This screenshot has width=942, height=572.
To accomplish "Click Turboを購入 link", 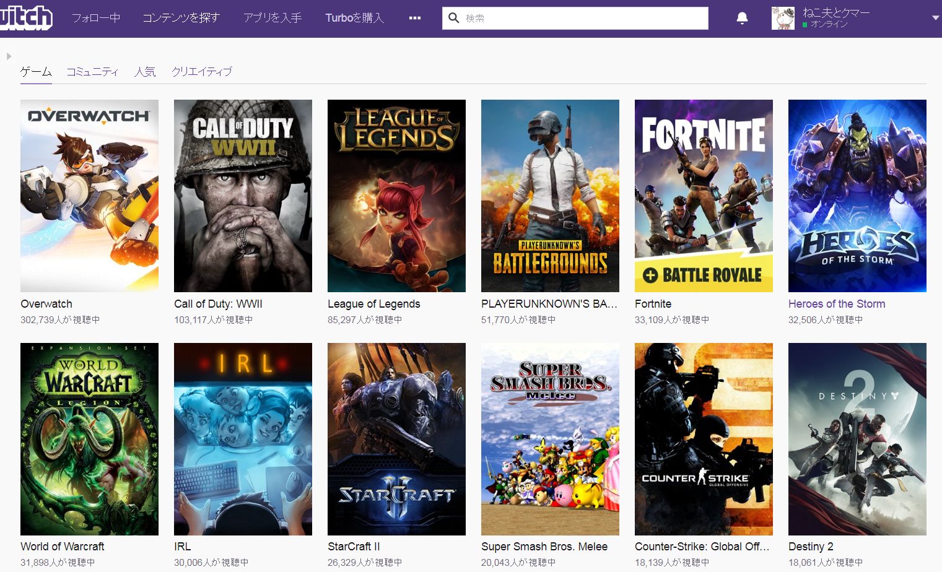I will tap(355, 18).
